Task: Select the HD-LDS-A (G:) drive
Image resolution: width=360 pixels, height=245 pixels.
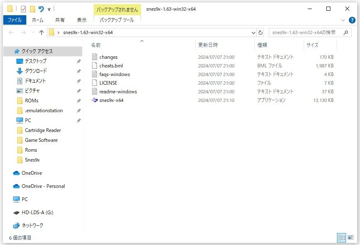Action: [x=37, y=213]
